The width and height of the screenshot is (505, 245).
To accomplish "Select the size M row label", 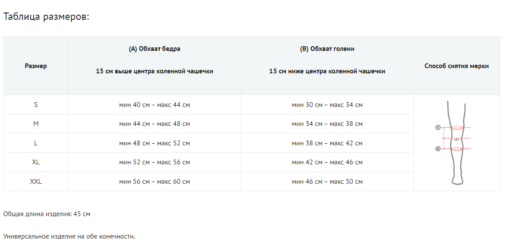I will 36,124.
